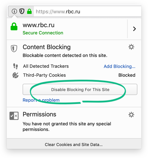Click the site information icon in address bar
The width and height of the screenshot is (148, 158).
[x=14, y=11]
